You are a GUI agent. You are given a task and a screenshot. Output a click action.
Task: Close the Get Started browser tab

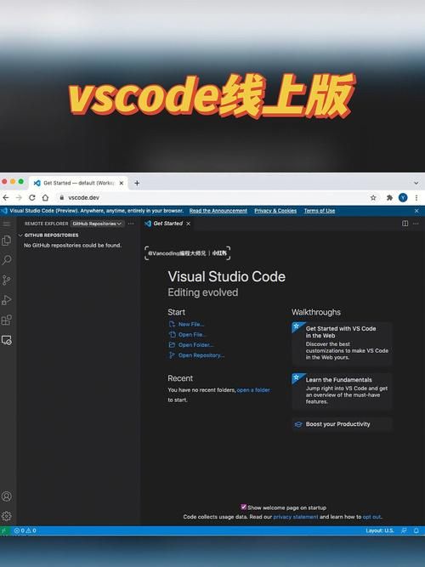122,183
